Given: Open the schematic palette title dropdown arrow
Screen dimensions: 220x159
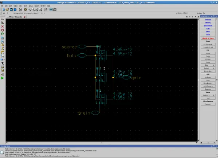Looking at the screenshot, I should [x=211, y=16].
